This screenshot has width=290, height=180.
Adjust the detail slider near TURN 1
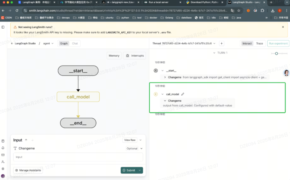[x=276, y=53]
